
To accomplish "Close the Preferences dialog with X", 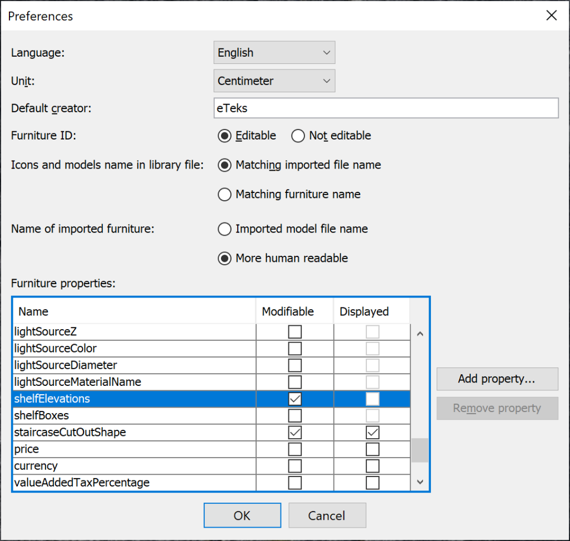I will 551,16.
